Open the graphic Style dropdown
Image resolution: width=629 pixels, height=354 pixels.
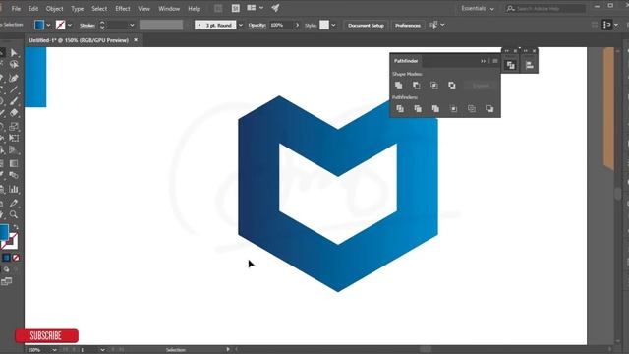click(x=333, y=26)
